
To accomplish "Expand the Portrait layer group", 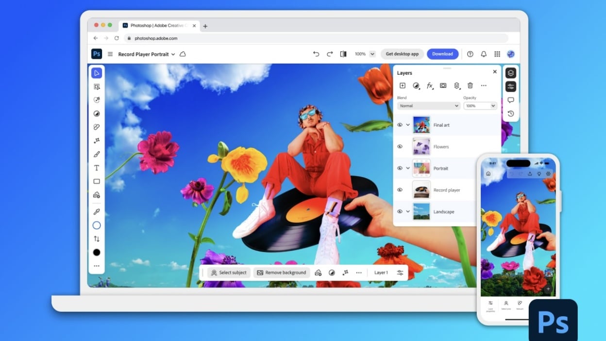I will [408, 169].
